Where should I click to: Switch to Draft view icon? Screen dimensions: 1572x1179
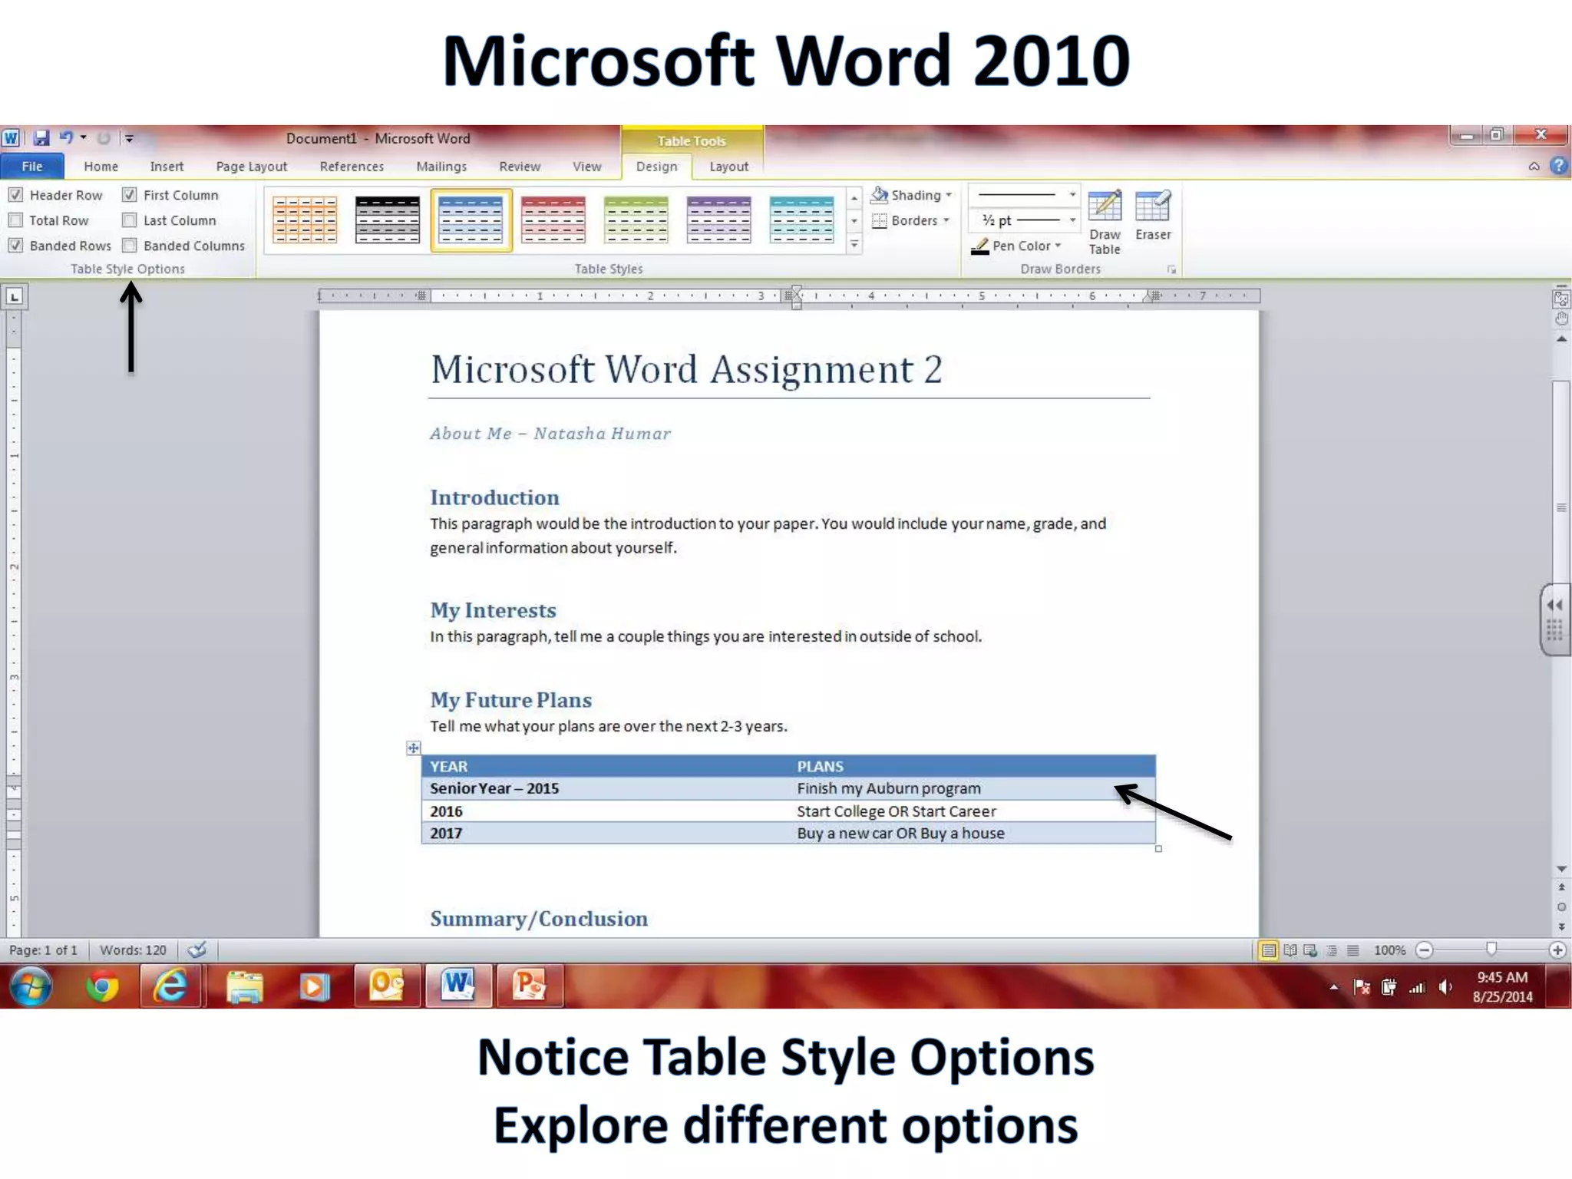point(1352,950)
